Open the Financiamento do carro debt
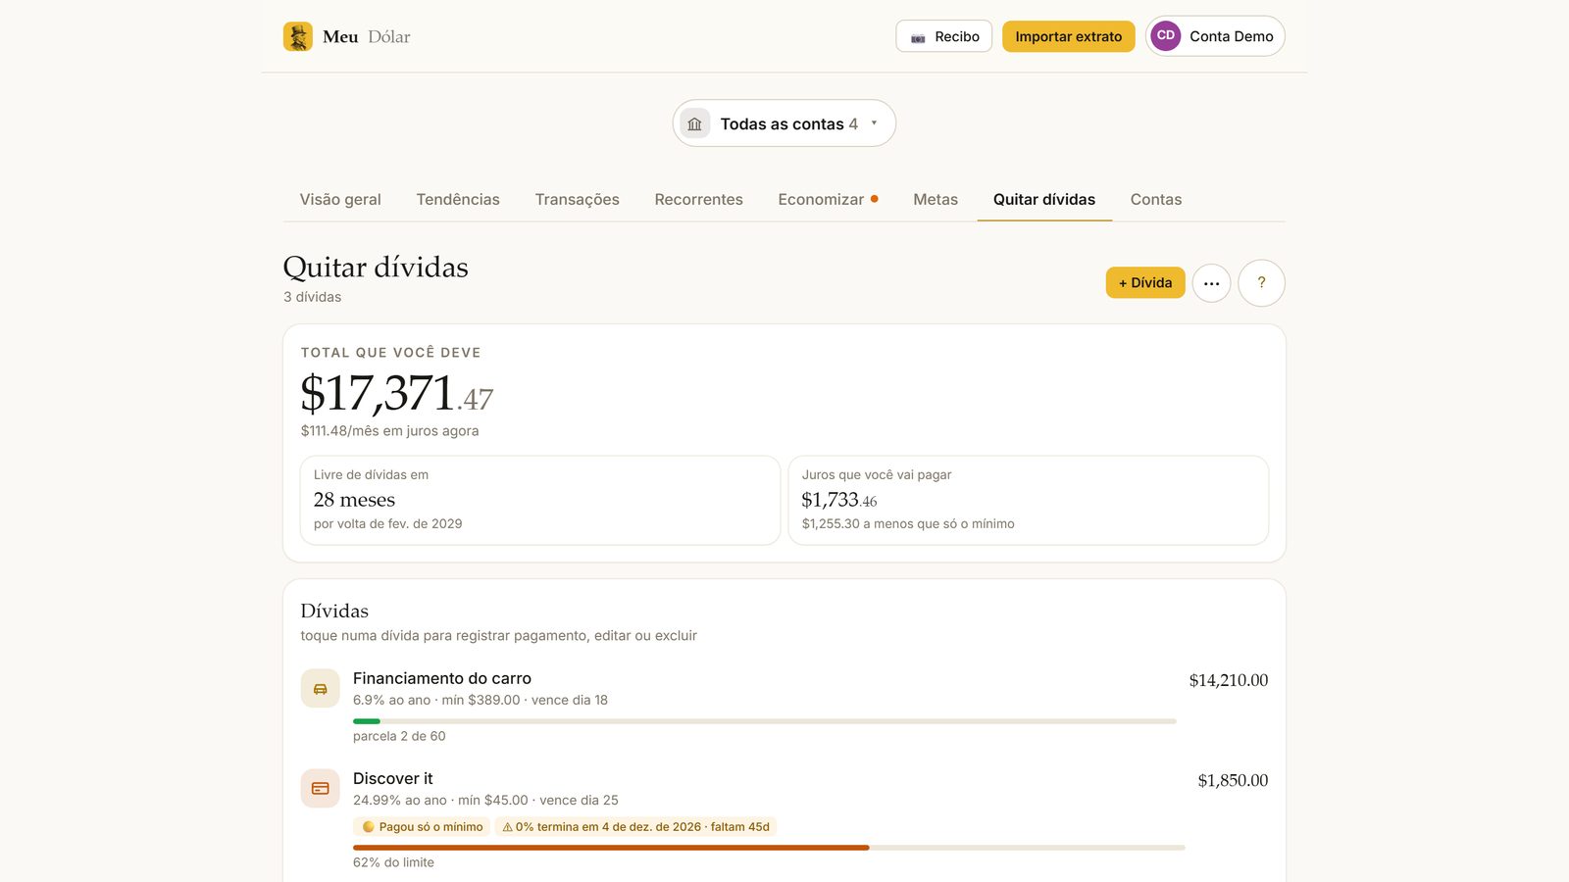The image size is (1569, 882). point(784,707)
